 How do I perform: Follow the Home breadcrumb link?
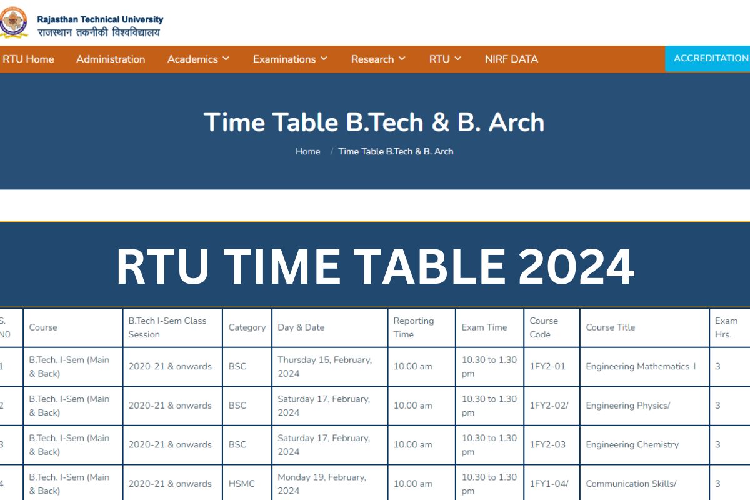pos(307,151)
